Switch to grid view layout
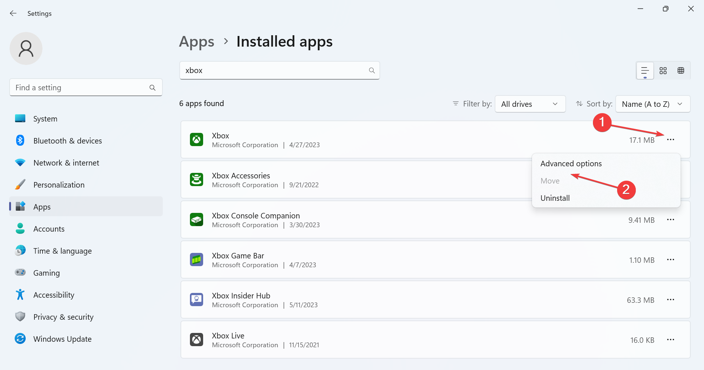The image size is (704, 370). pyautogui.click(x=663, y=70)
